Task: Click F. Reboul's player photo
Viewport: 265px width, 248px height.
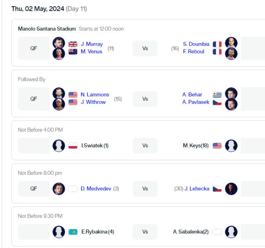Action: tap(231, 54)
